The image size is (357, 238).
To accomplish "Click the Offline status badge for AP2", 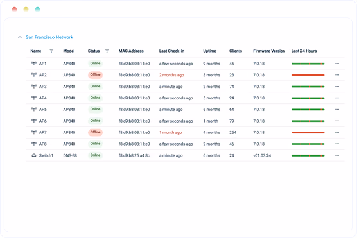I will tap(96, 75).
